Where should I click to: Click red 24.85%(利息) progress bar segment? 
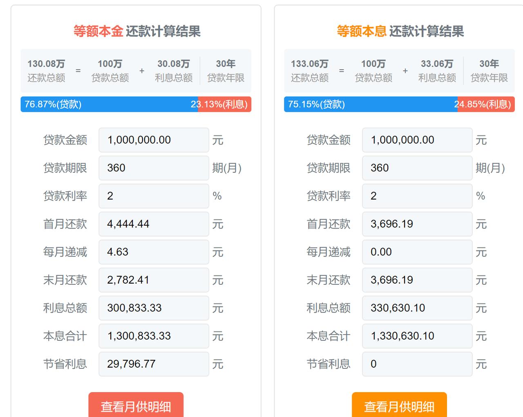[x=486, y=104]
